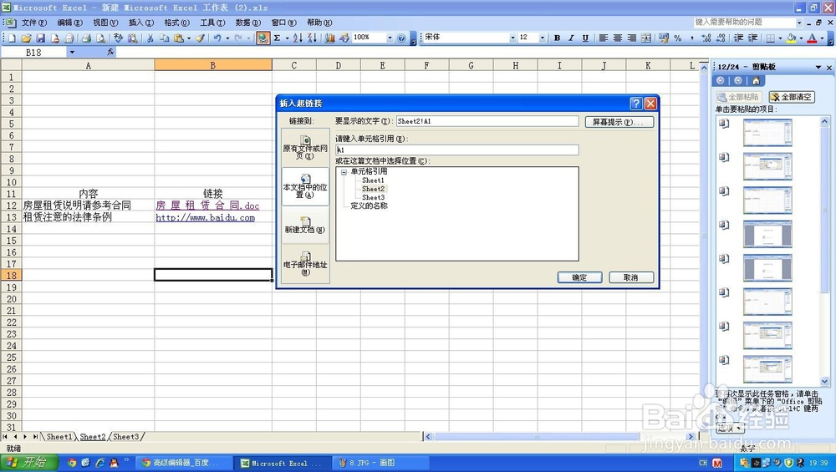
Task: Click the 确定 button in hyperlink dialog
Action: pyautogui.click(x=579, y=277)
